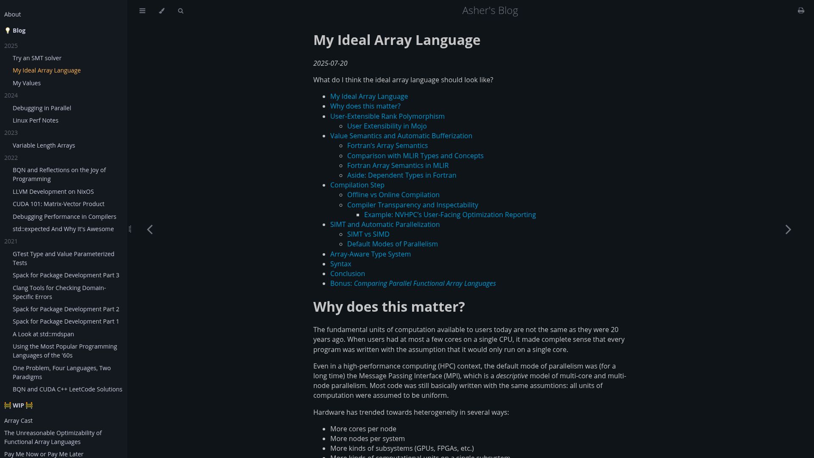
Task: Jump to 'Fortran's Array Semantics' link
Action: (387, 145)
